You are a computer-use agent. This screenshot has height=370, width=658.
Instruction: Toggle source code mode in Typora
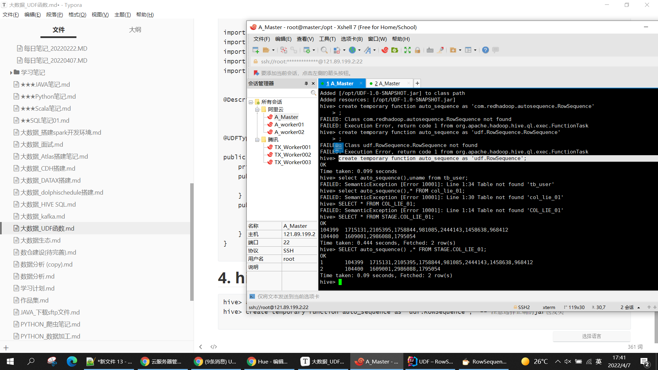point(214,347)
